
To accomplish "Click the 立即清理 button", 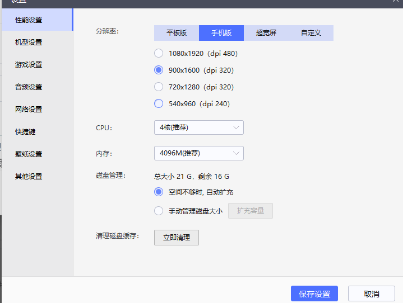I will (177, 238).
